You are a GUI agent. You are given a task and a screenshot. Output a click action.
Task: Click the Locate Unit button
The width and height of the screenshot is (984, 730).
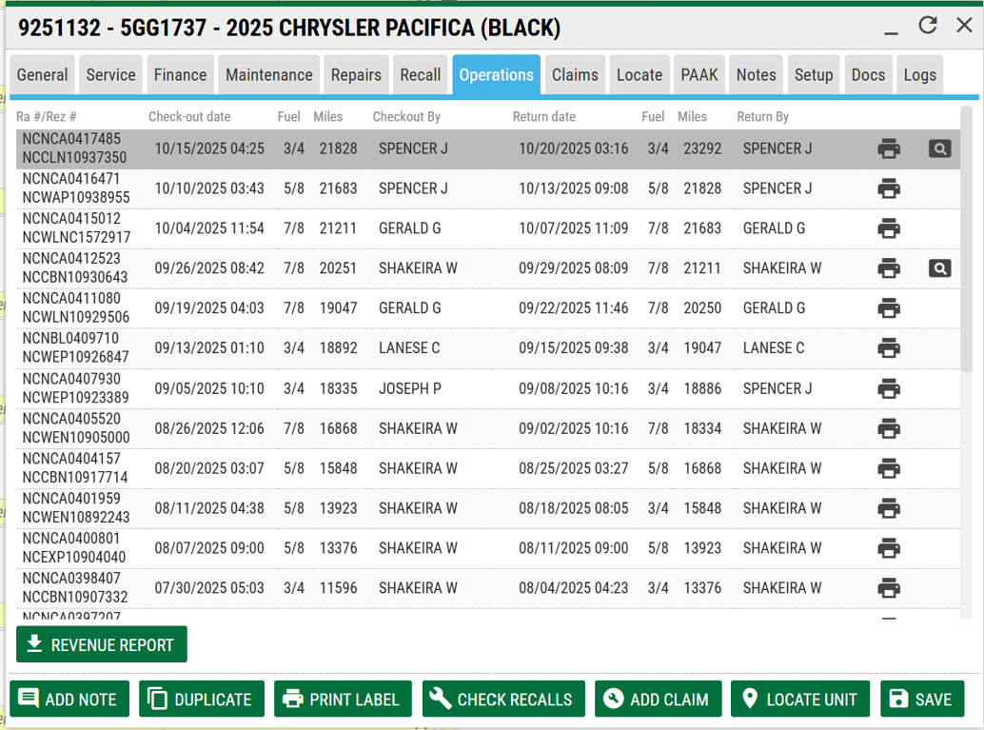[x=799, y=700]
